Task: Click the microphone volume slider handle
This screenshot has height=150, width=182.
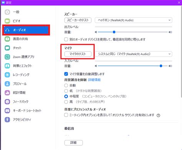Action: (x=161, y=66)
